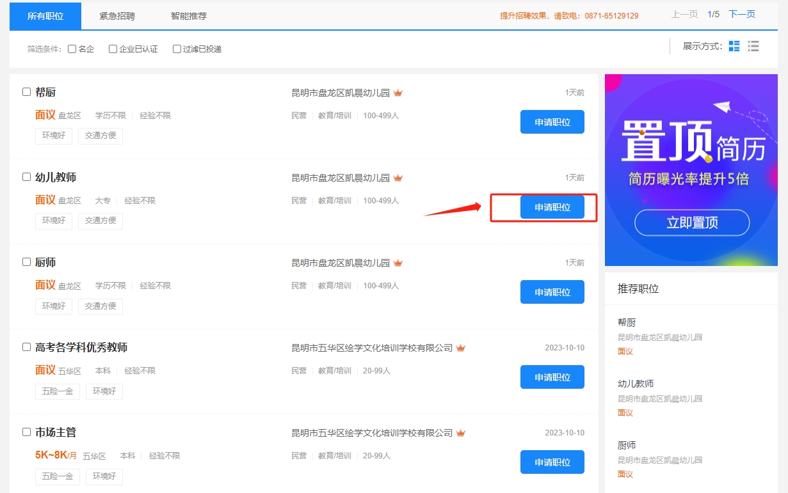Viewport: 788px width, 493px height.
Task: Switch to 智能推荐 tab
Action: [189, 16]
